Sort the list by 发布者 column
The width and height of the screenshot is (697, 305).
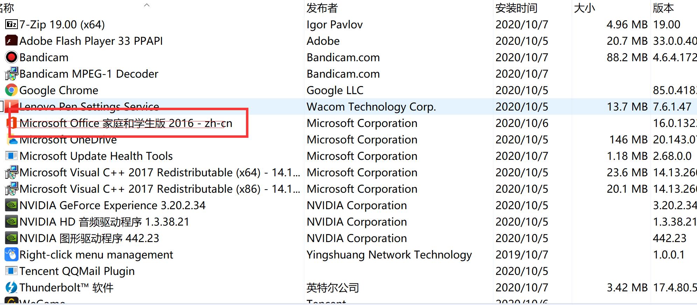pyautogui.click(x=322, y=8)
